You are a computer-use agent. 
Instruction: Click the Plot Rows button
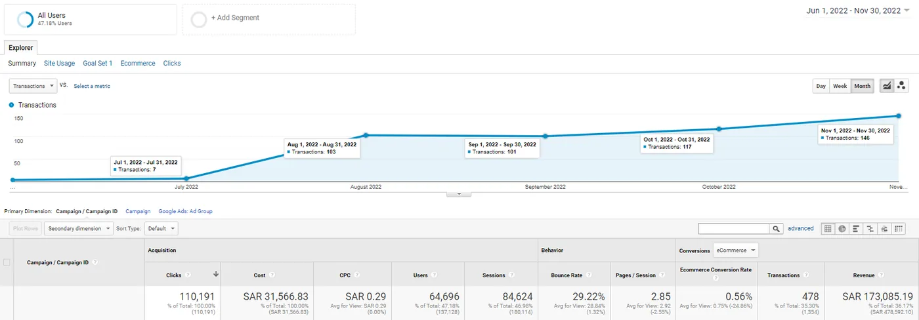[x=26, y=229]
